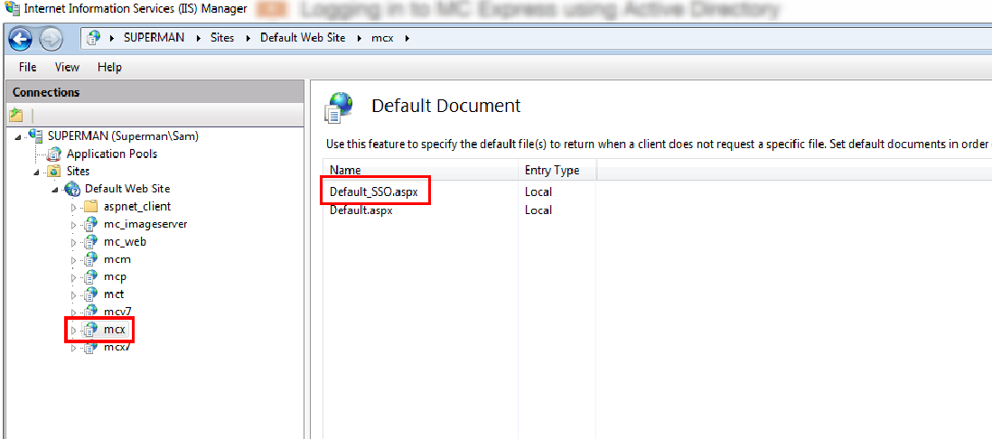Open the View menu
Image resolution: width=992 pixels, height=439 pixels.
click(x=67, y=67)
